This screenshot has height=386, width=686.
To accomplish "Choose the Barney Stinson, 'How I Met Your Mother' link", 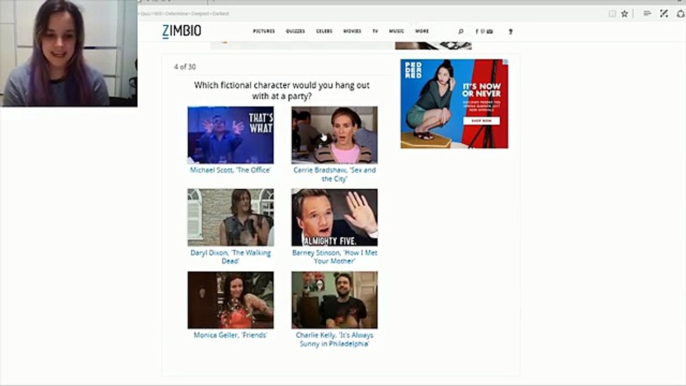I will (x=334, y=257).
